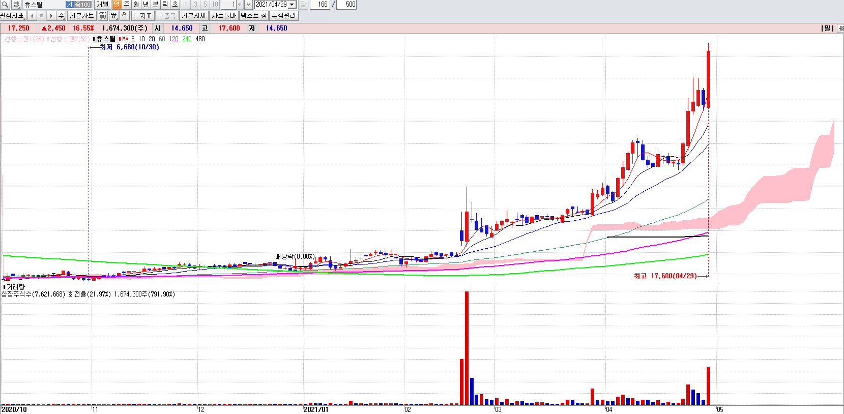The image size is (844, 414).
Task: Open the 관심지표 dropdown menu
Action: pos(13,16)
